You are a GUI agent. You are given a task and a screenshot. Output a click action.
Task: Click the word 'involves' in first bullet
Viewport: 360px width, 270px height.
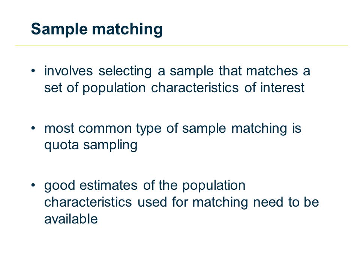click(68, 71)
